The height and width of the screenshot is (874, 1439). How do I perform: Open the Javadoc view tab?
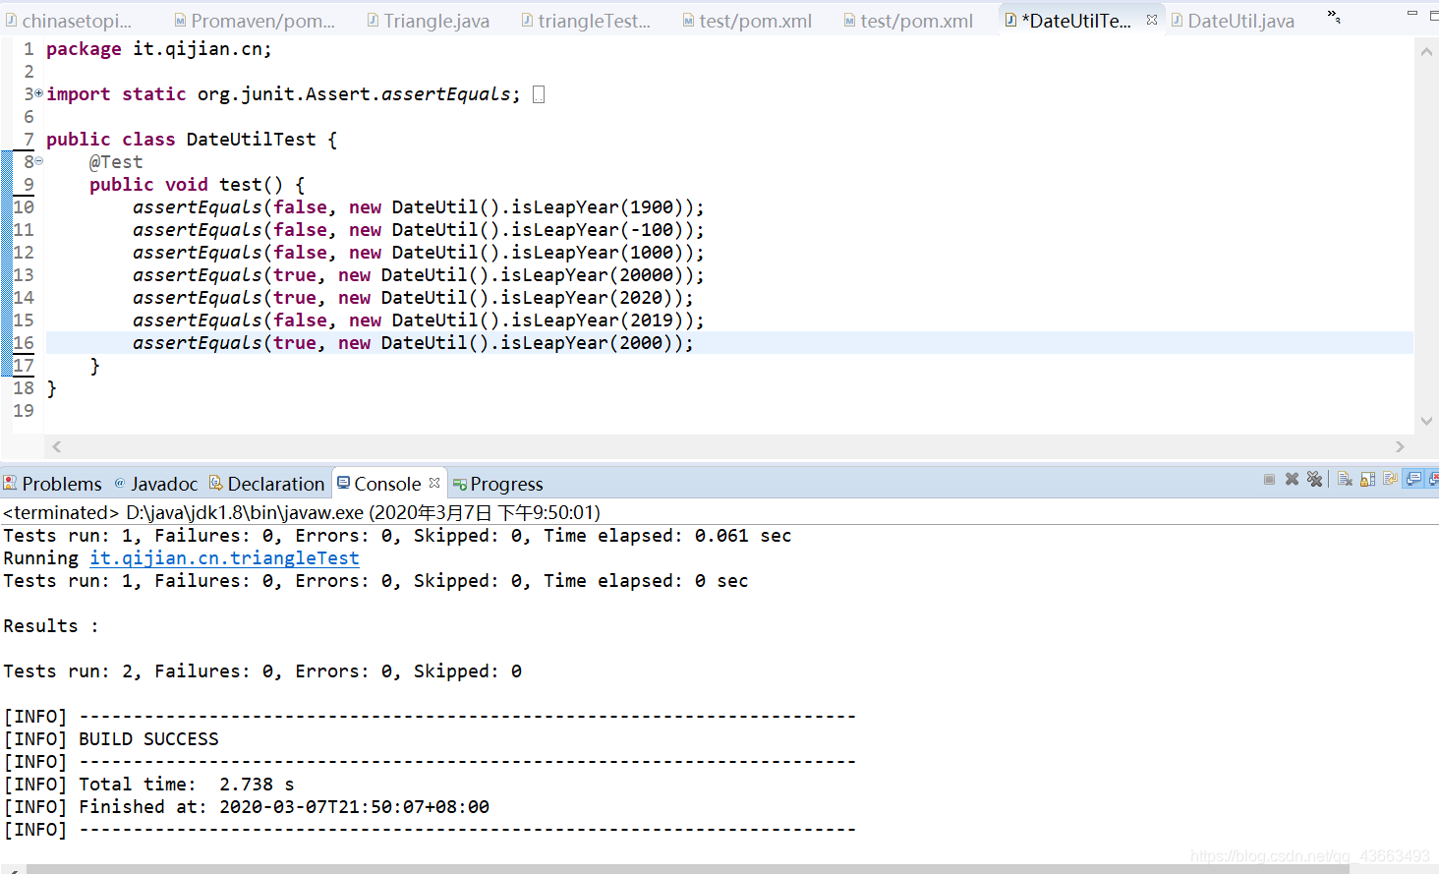coord(155,483)
